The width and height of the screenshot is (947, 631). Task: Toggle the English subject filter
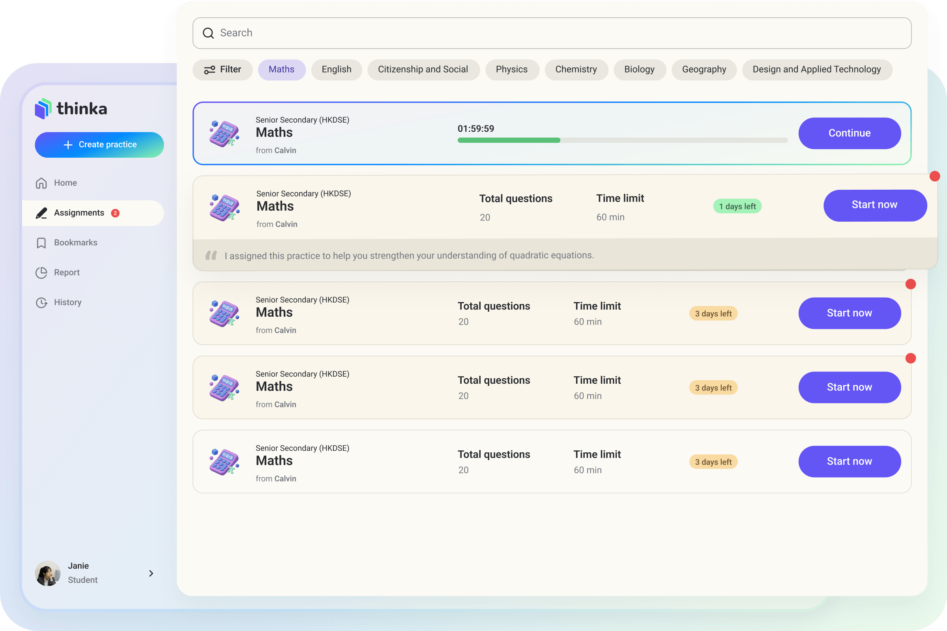pyautogui.click(x=336, y=70)
